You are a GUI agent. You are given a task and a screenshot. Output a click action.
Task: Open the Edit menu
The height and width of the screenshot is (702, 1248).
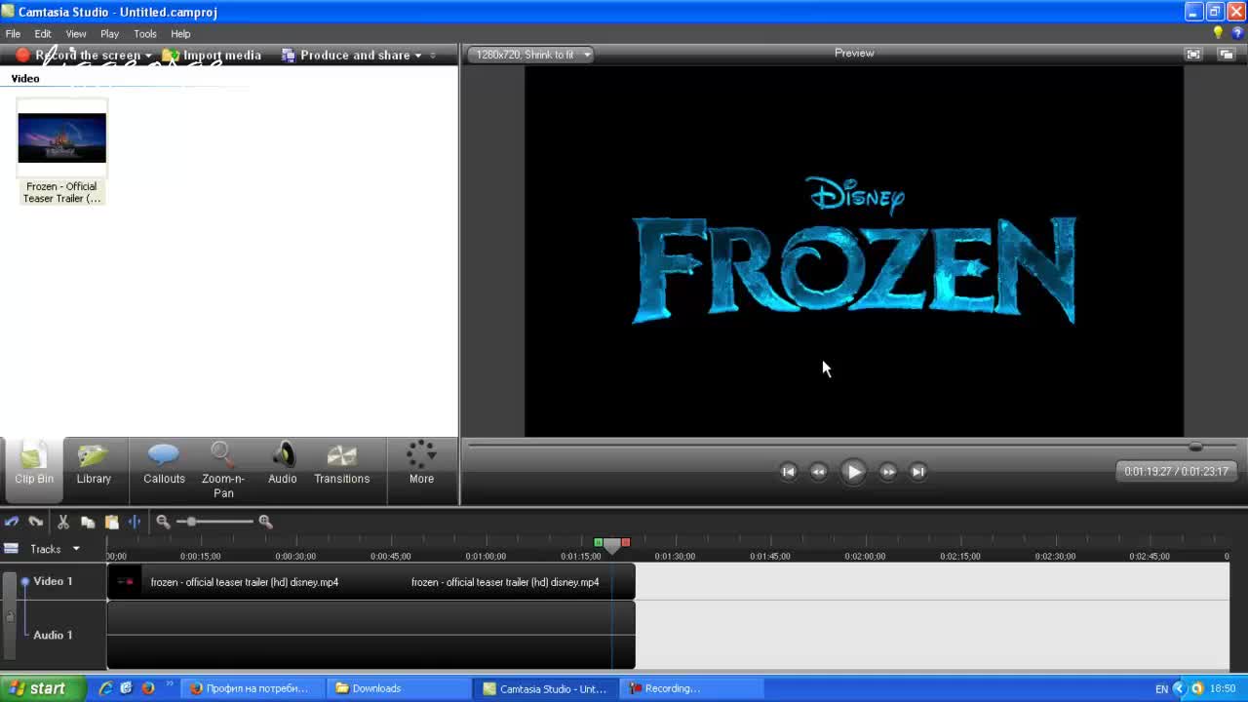pyautogui.click(x=43, y=34)
